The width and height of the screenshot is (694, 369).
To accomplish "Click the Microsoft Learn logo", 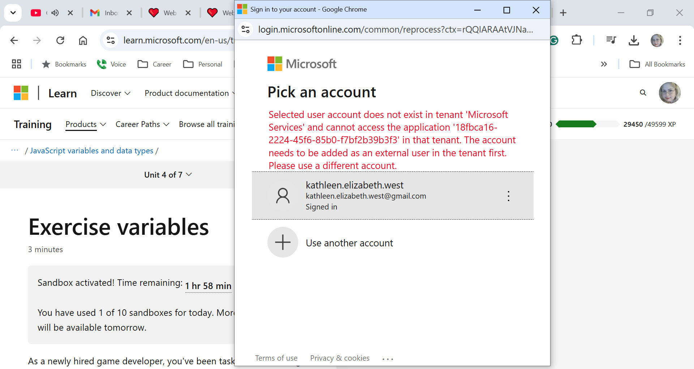I will click(x=21, y=93).
